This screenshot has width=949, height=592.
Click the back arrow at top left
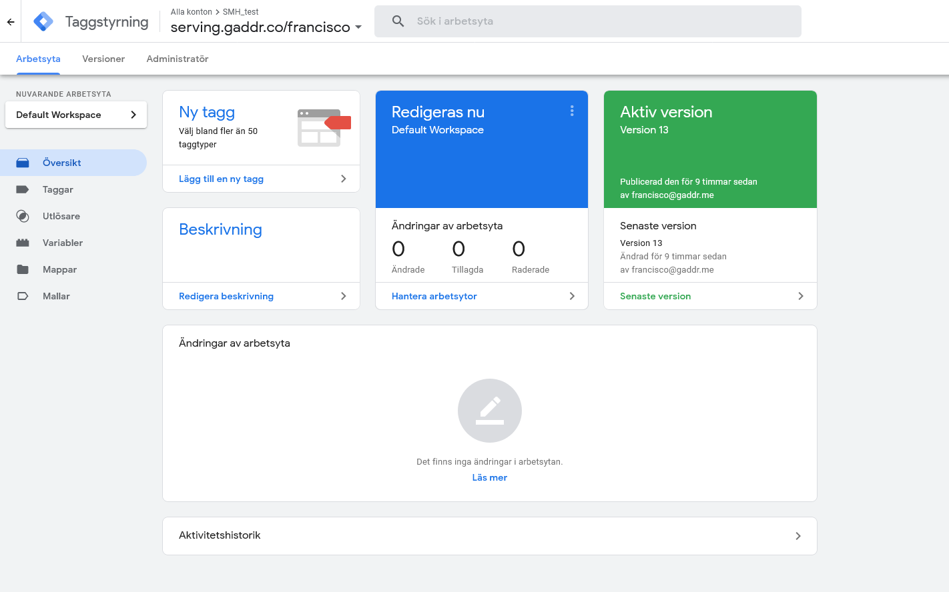[x=10, y=21]
